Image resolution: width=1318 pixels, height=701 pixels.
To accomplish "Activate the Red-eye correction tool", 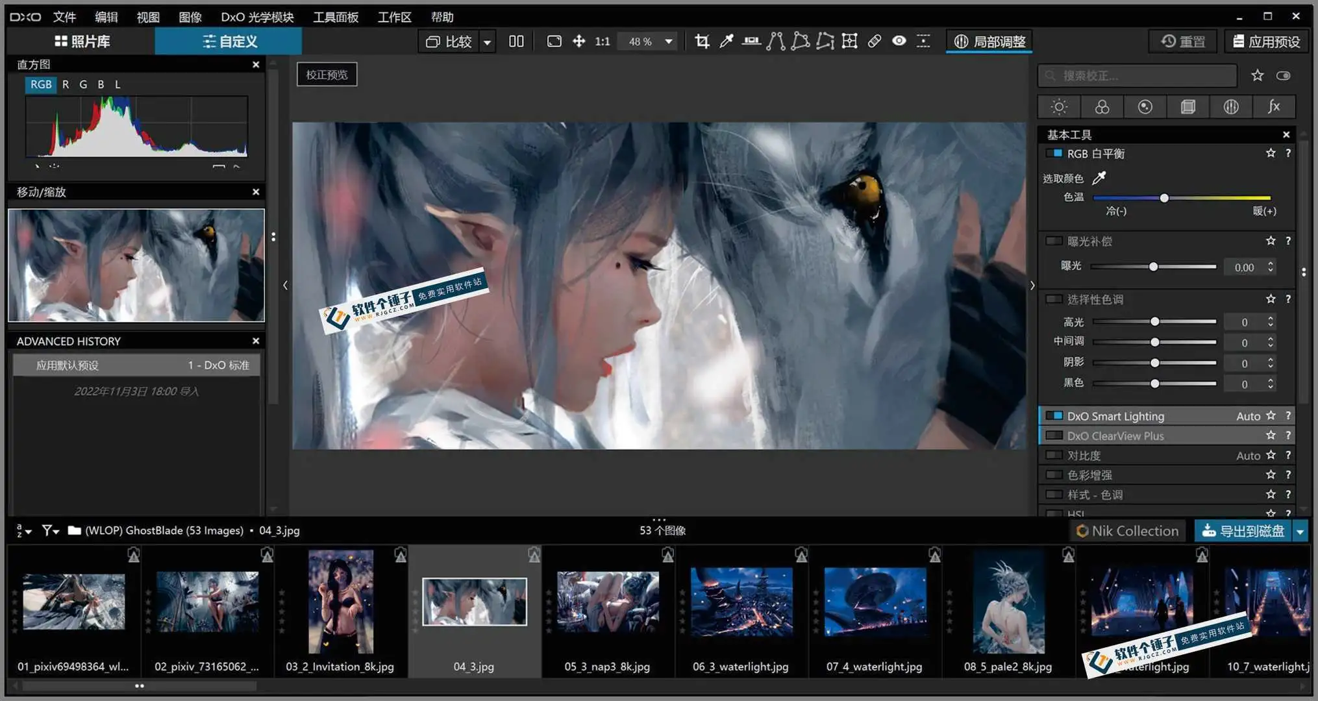I will click(x=899, y=41).
